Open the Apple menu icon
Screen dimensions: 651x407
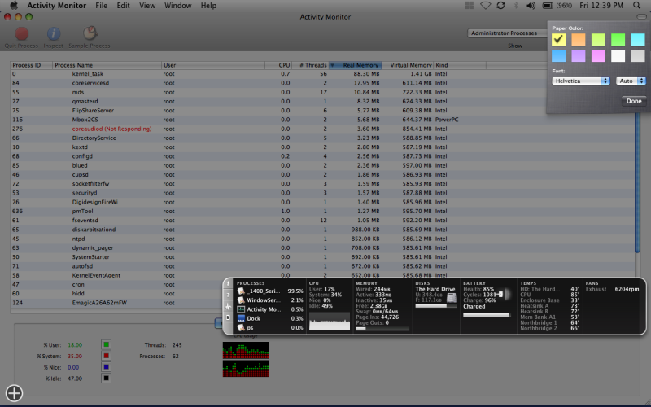coord(14,6)
